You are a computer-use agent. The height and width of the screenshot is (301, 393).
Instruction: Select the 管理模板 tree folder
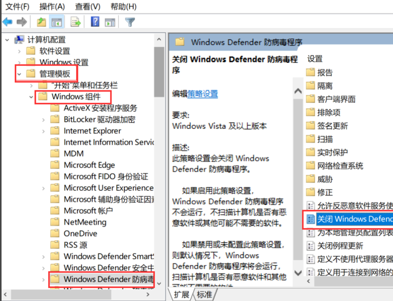coord(55,74)
